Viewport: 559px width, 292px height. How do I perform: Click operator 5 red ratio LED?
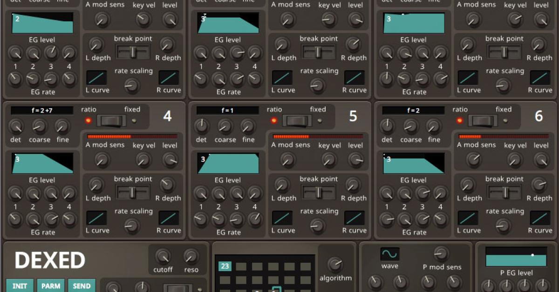274,121
